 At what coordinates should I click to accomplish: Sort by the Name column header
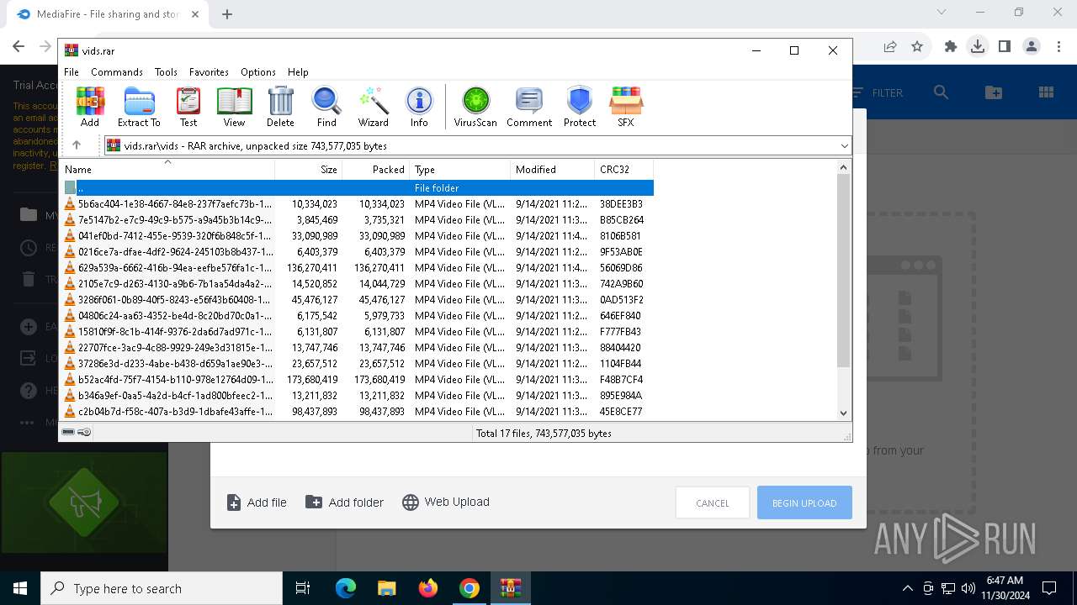pyautogui.click(x=167, y=169)
